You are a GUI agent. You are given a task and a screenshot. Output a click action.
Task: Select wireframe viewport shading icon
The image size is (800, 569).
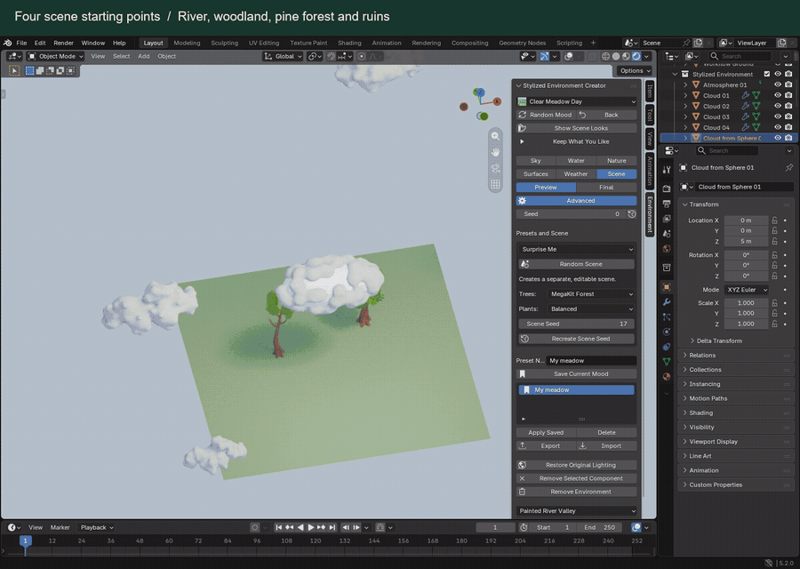click(x=605, y=56)
